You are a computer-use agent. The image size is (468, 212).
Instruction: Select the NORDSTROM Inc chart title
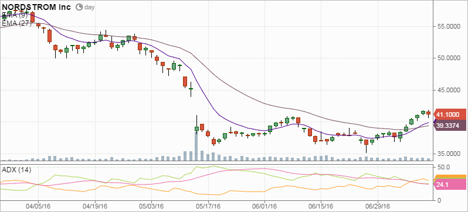tap(36, 7)
